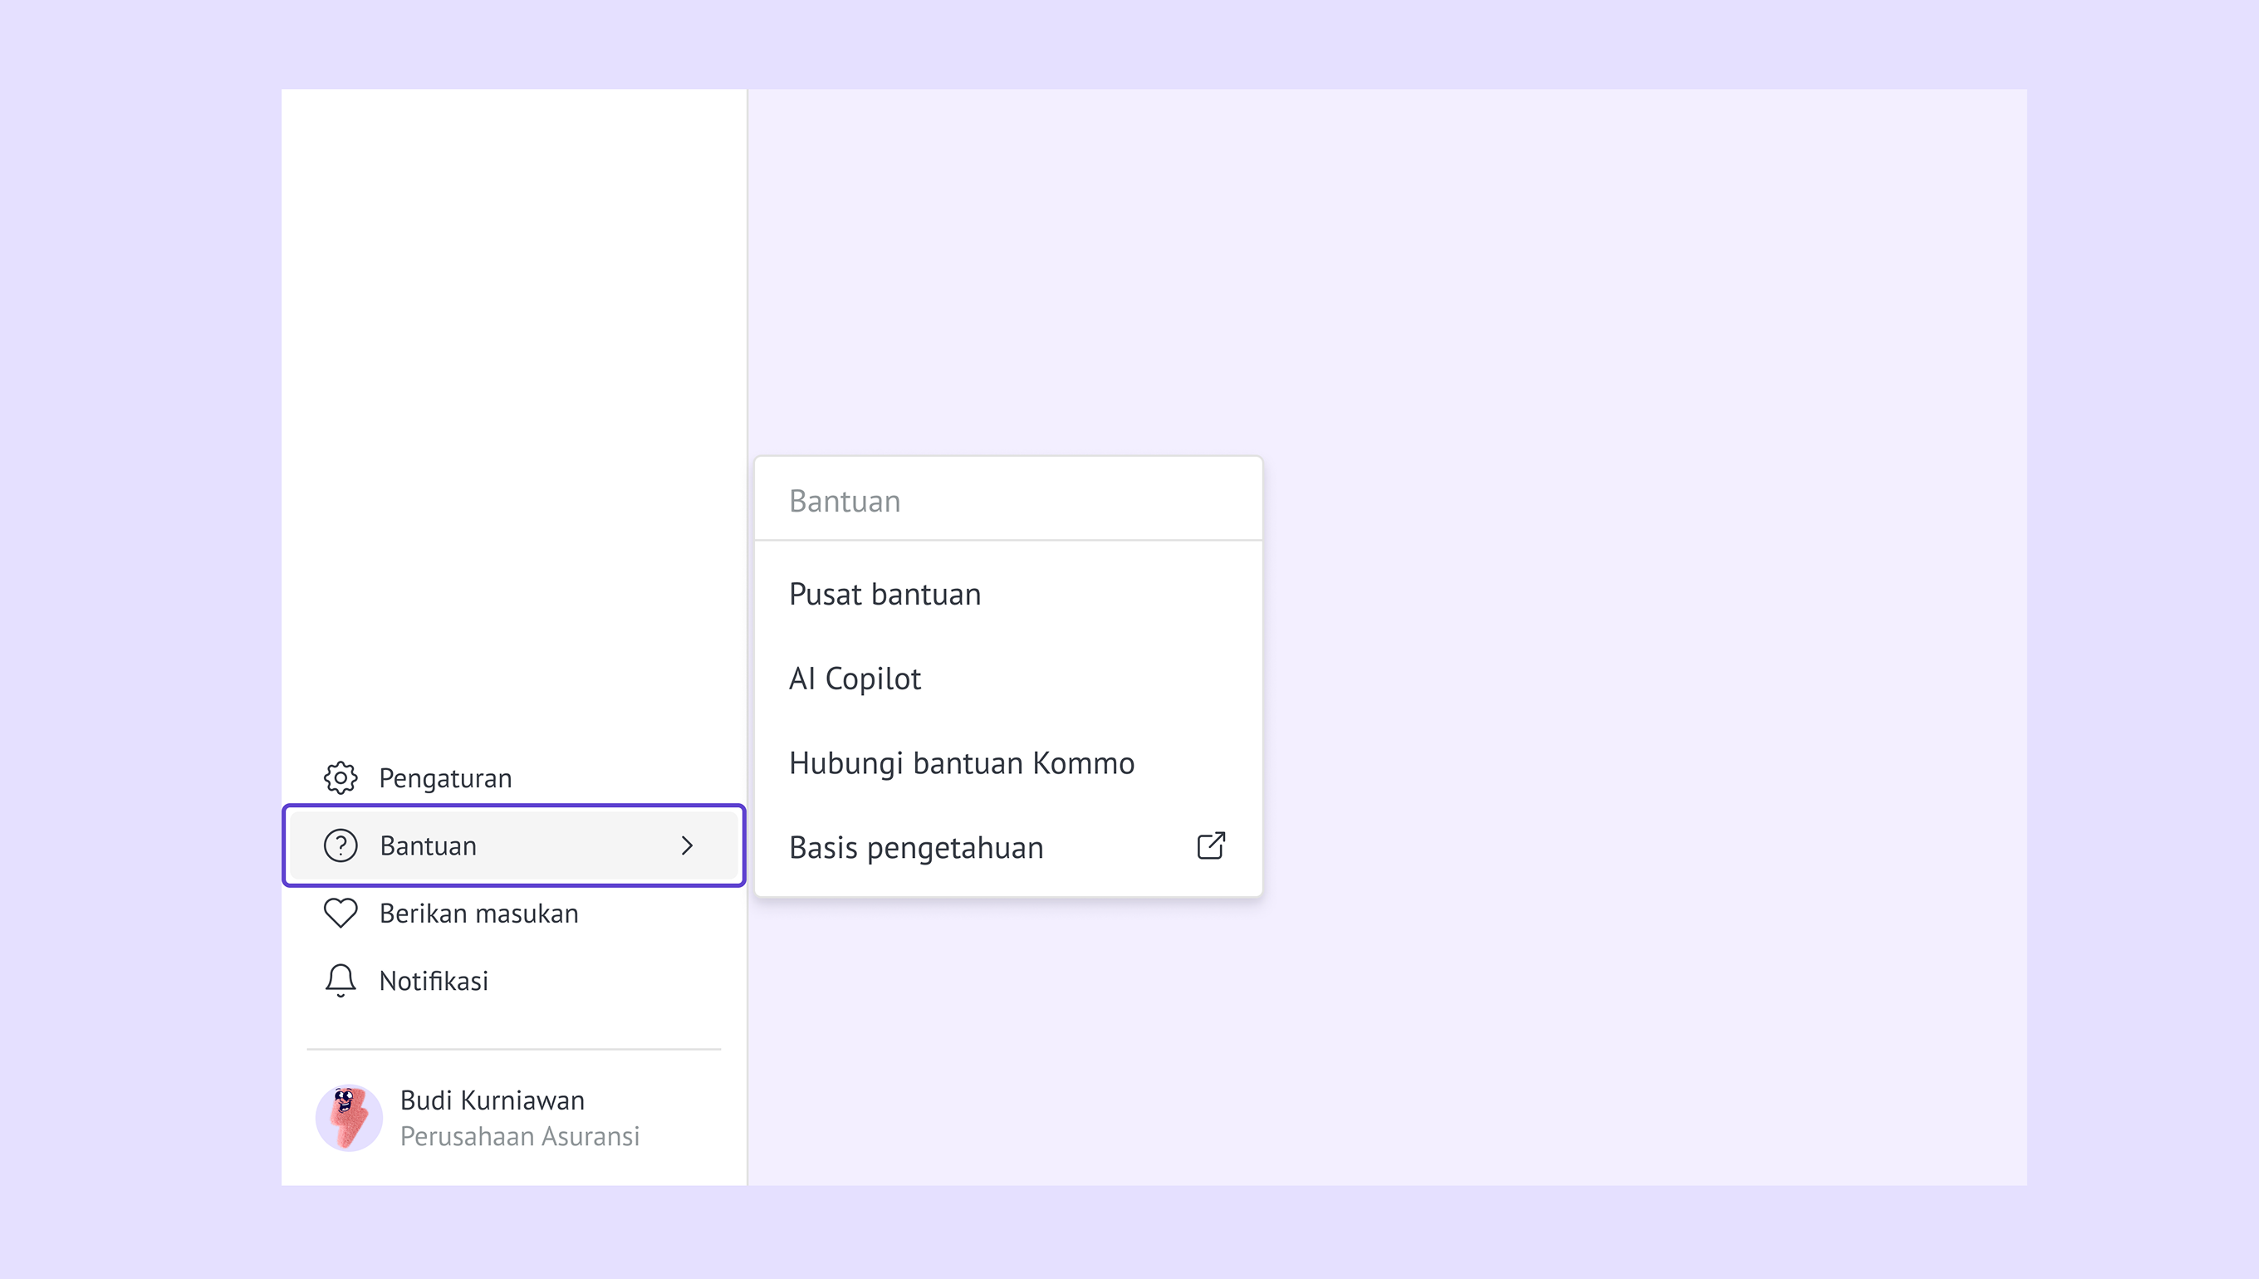The width and height of the screenshot is (2259, 1279).
Task: Click the empty main area to dismiss the menu
Action: point(1624,615)
